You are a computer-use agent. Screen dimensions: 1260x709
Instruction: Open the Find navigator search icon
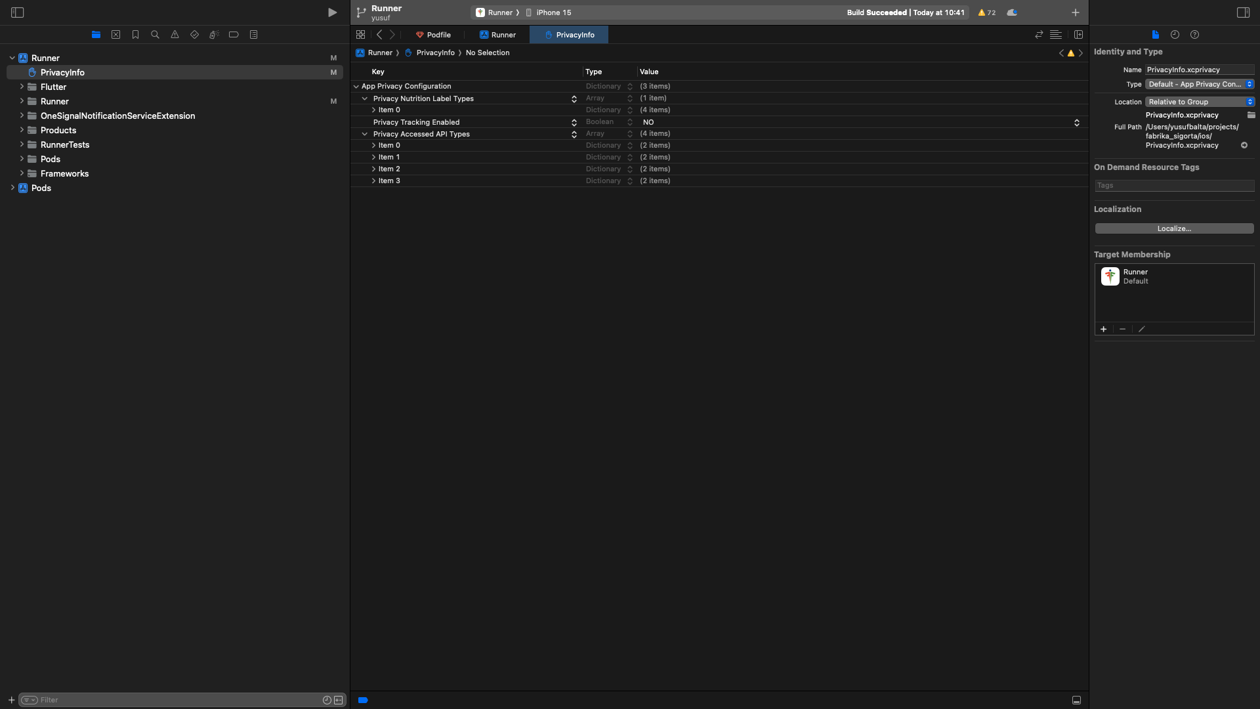pyautogui.click(x=155, y=35)
